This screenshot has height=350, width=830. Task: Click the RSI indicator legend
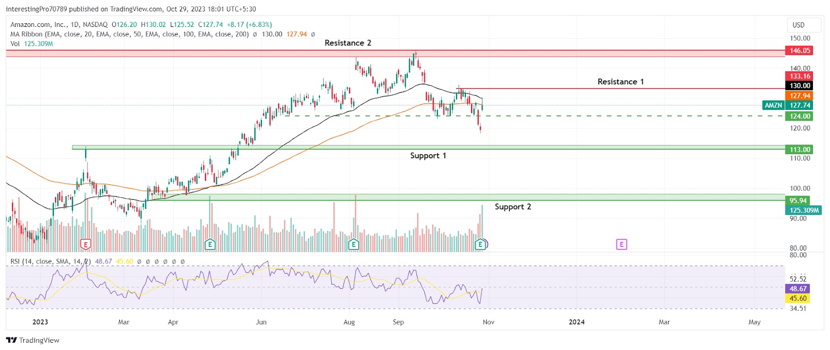(x=50, y=261)
